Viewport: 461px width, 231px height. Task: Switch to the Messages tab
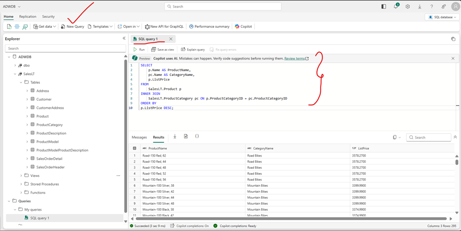(x=139, y=137)
